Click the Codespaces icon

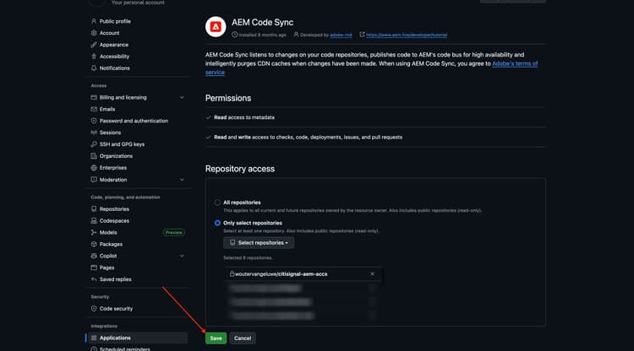tap(94, 221)
